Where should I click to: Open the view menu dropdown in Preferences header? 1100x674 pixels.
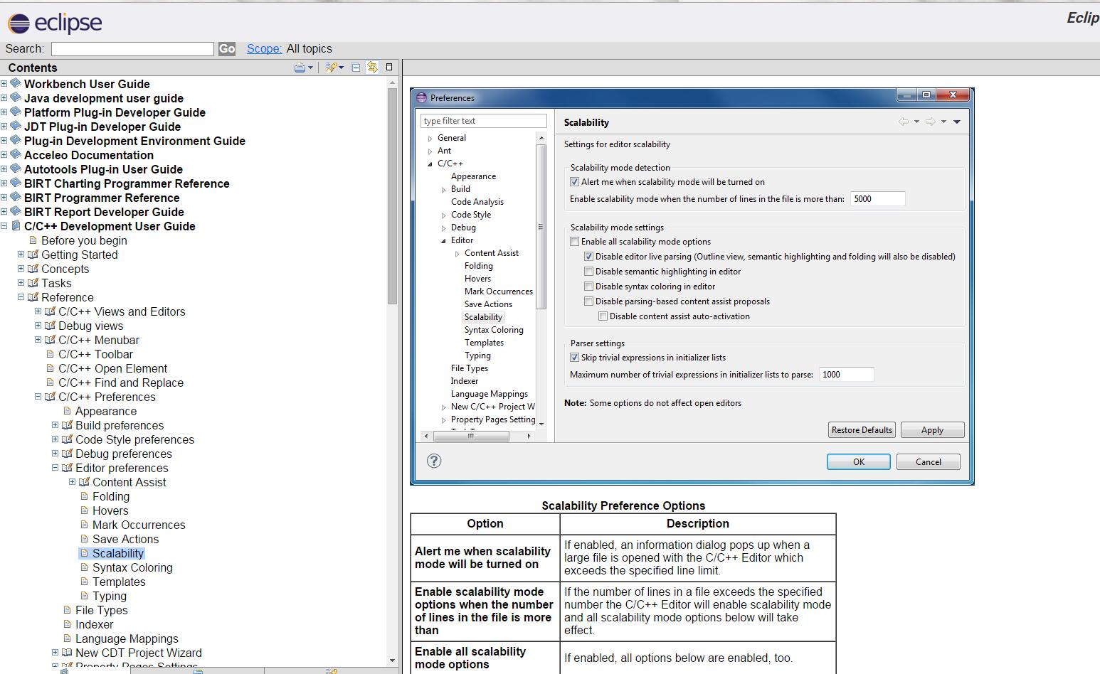957,122
